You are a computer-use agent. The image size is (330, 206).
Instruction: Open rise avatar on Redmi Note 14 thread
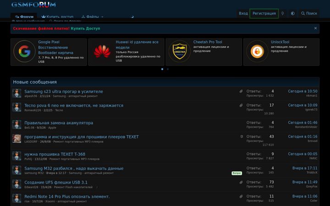pos(16,198)
